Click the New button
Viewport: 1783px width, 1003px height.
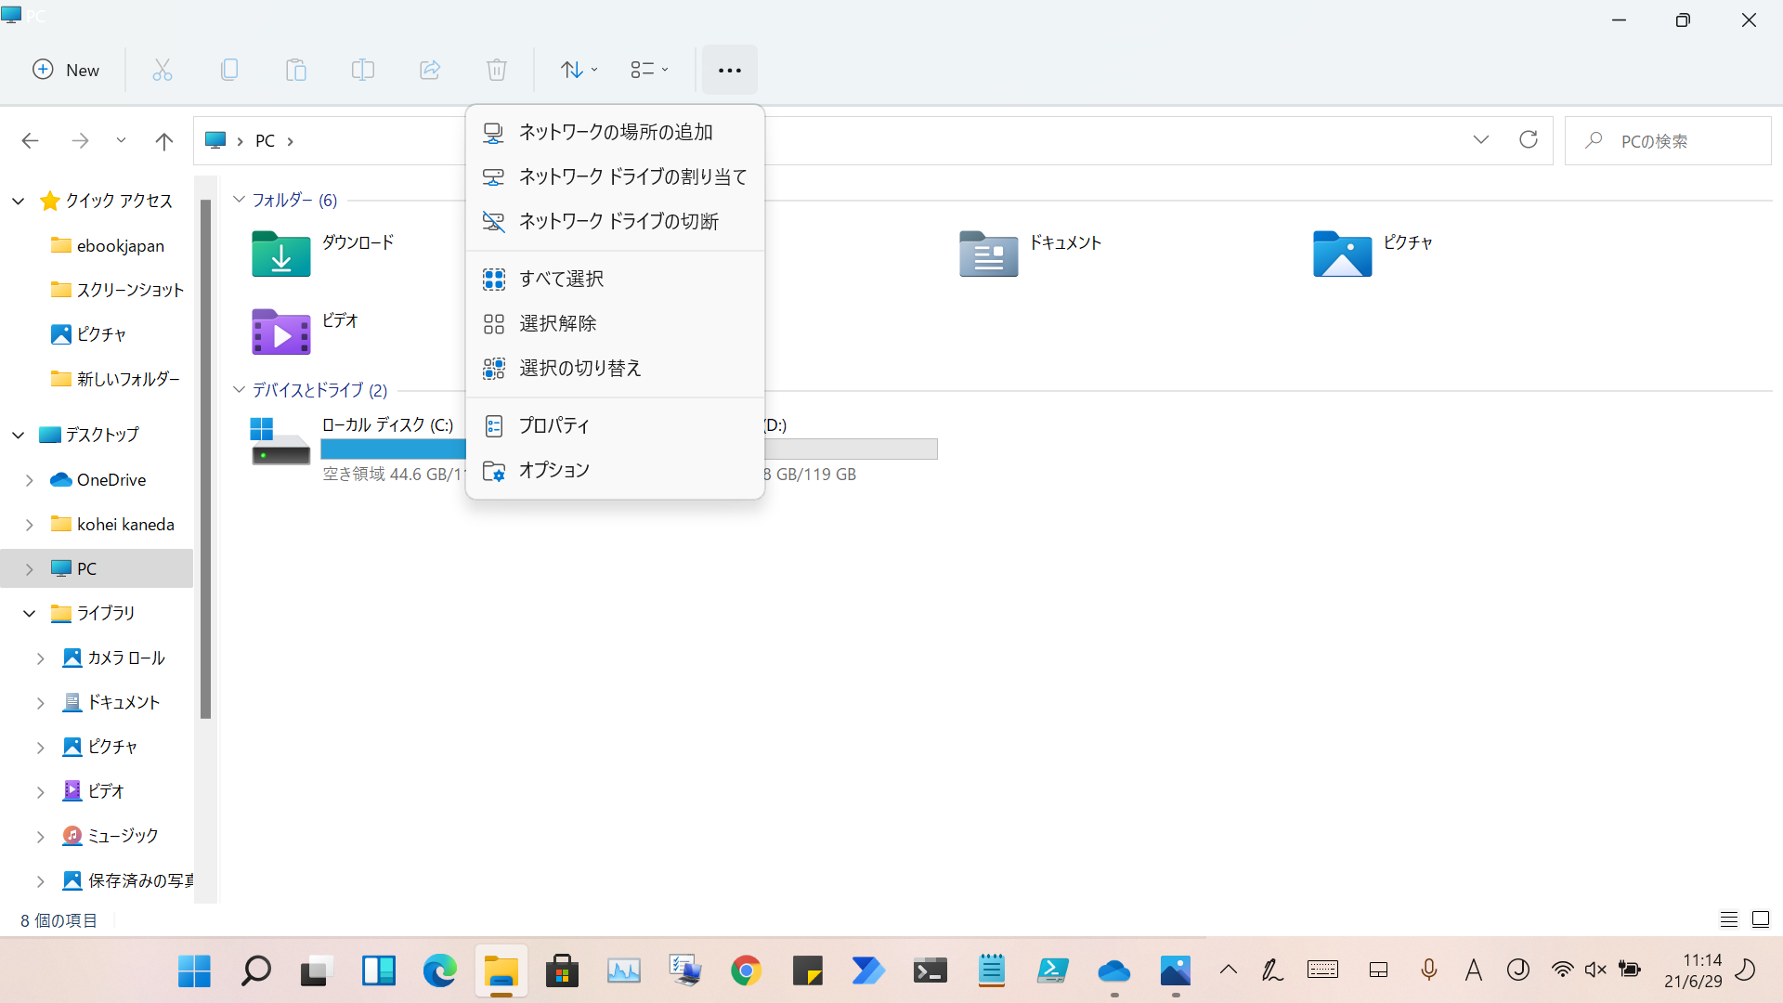point(66,70)
